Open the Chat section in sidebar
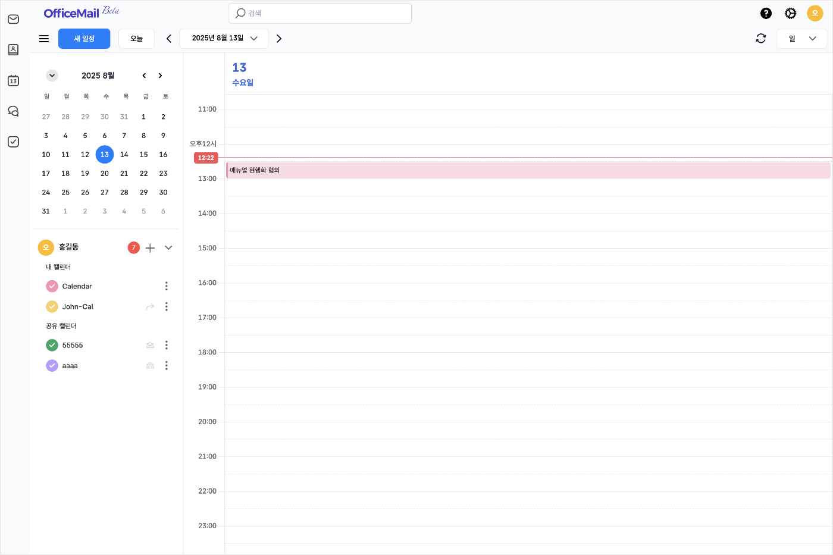Screen dimensions: 833x555 [x=13, y=111]
